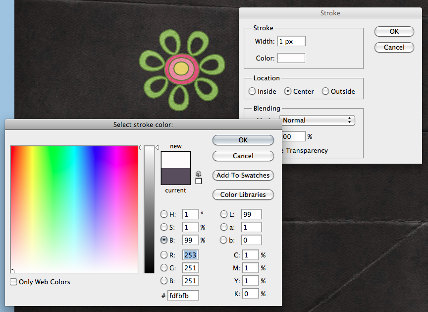
Task: Click the Opacity percent field in Stroke dialog
Action: point(293,136)
